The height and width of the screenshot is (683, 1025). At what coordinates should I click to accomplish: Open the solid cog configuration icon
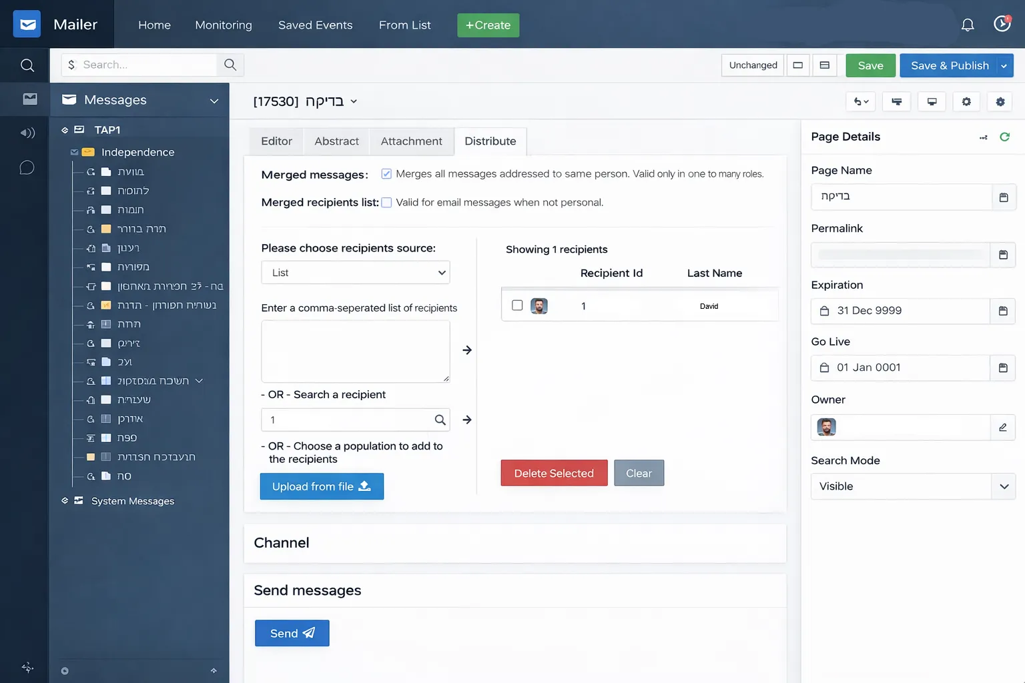(x=1000, y=101)
